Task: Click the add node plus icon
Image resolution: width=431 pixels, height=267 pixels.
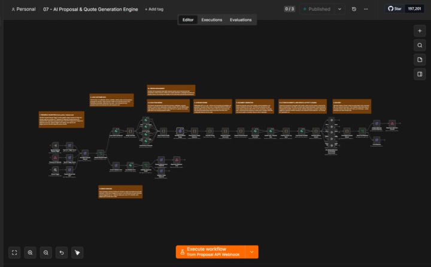Action: point(420,31)
